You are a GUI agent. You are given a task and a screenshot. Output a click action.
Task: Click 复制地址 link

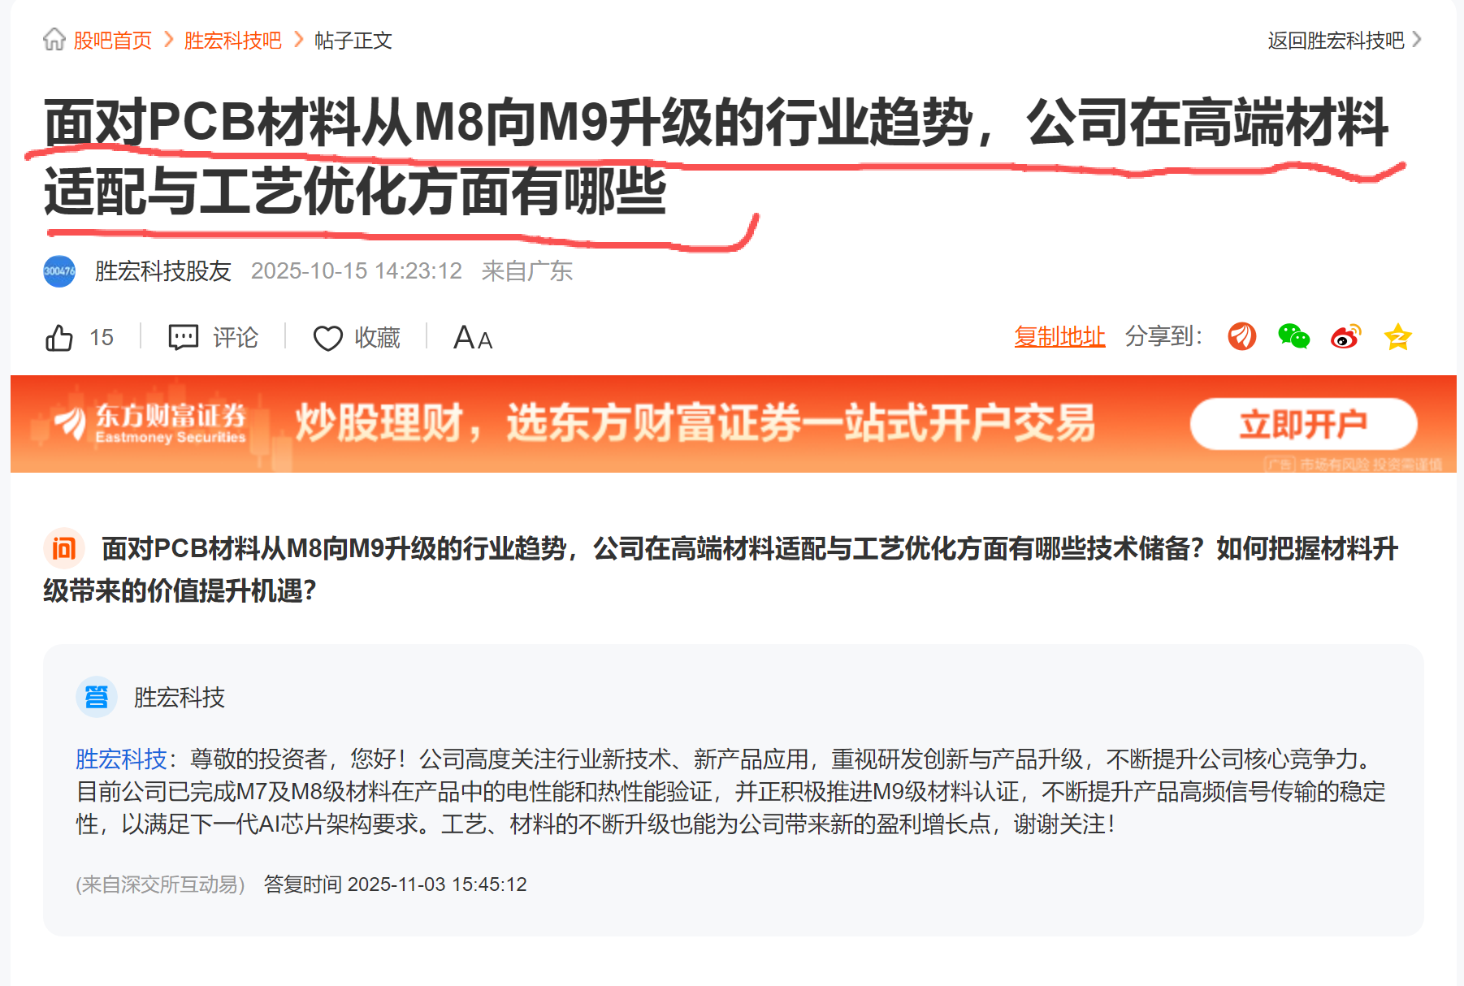click(1059, 336)
